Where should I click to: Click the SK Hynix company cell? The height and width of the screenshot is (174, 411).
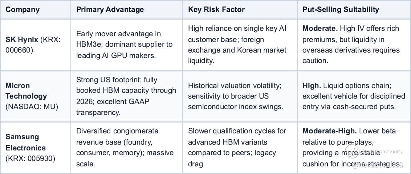(35, 45)
